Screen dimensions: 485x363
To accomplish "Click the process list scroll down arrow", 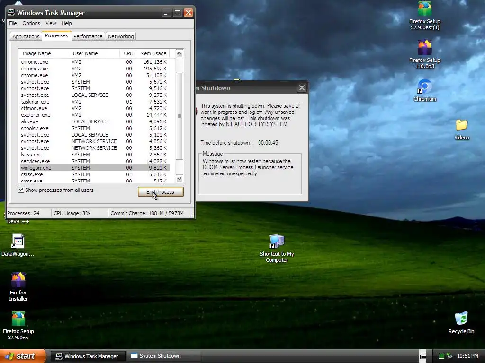I will click(180, 178).
